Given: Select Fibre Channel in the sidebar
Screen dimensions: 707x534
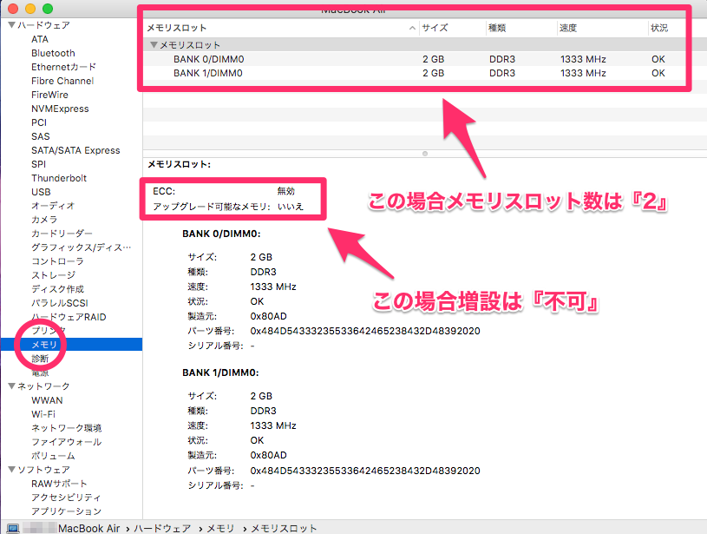Looking at the screenshot, I should pyautogui.click(x=62, y=81).
